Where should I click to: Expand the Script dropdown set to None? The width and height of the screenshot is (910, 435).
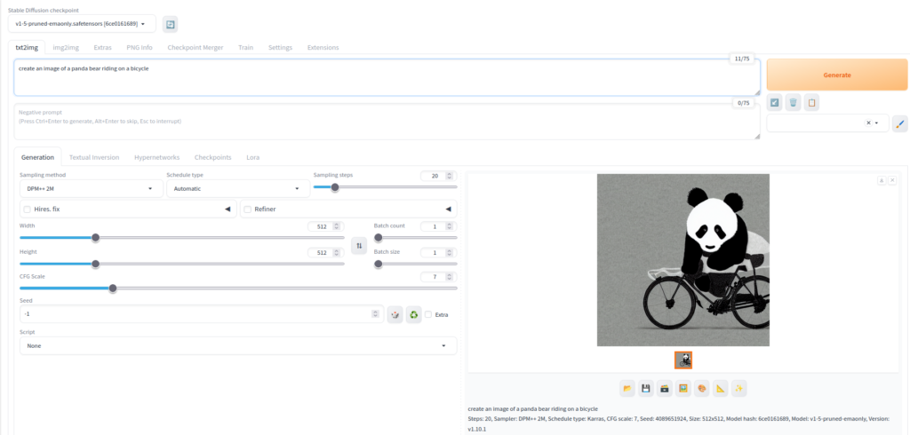(237, 345)
